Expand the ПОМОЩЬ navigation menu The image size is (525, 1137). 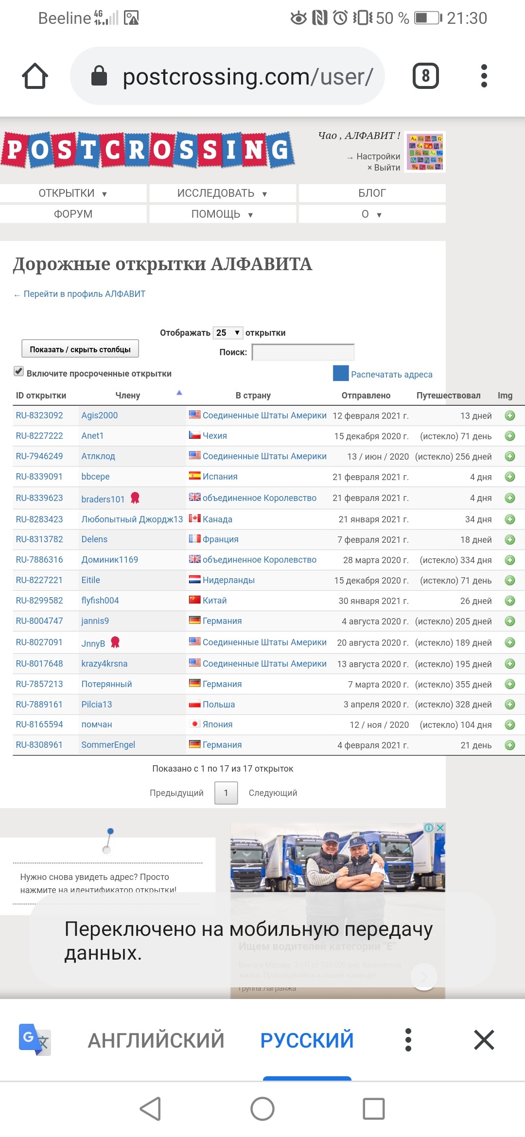point(222,214)
